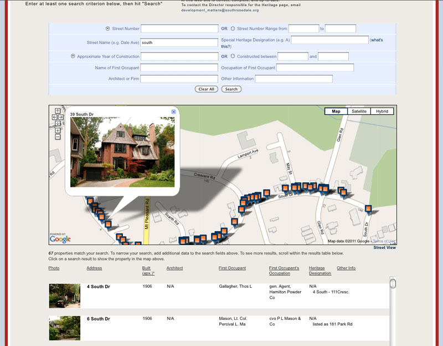Viewport: 443px width, 346px height.
Task: Select the Street Number Range radio button
Action: click(233, 28)
